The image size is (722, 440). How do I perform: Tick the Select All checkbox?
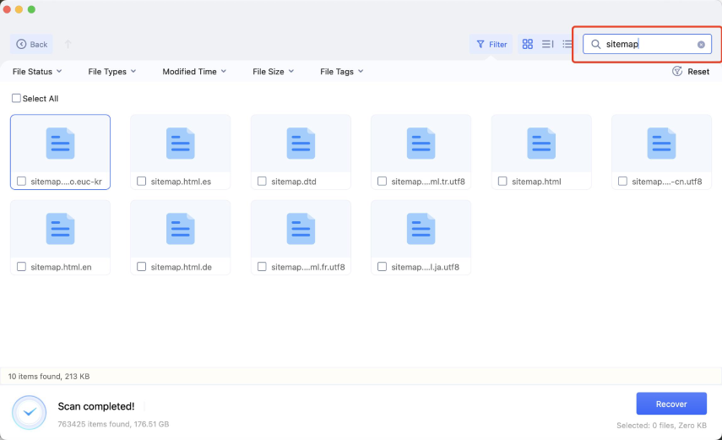click(x=16, y=99)
